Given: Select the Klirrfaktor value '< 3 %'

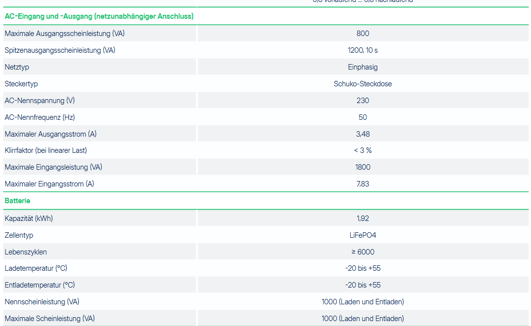Looking at the screenshot, I should [x=363, y=150].
